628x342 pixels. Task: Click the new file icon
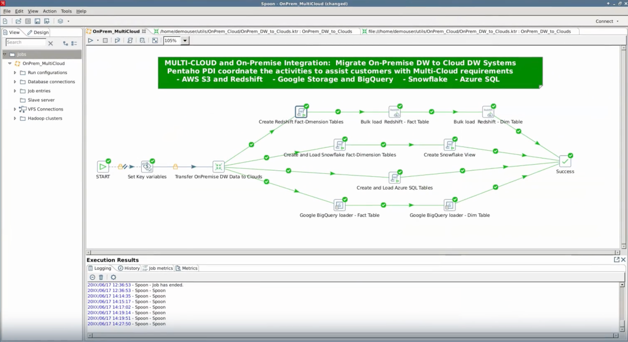5,21
